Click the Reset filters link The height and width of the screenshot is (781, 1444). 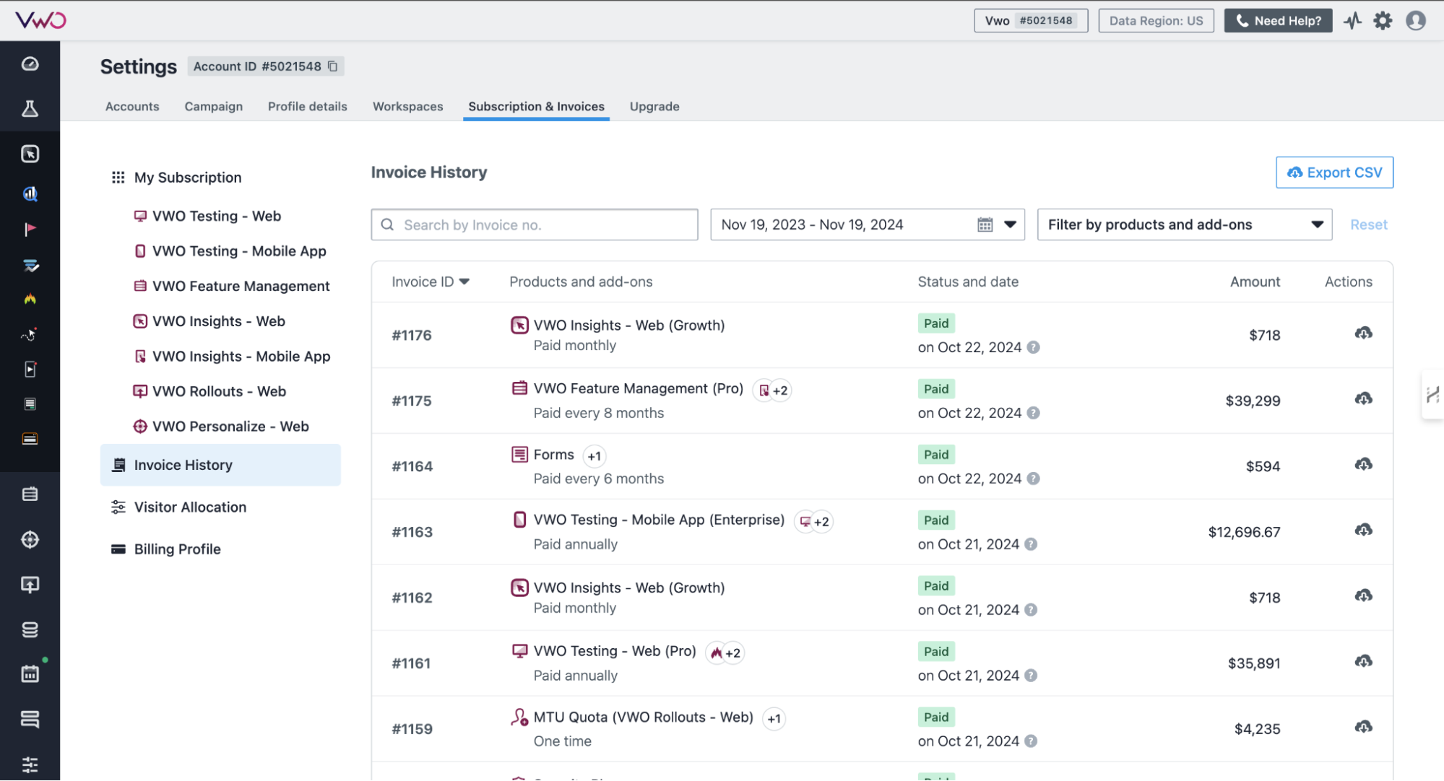1369,224
